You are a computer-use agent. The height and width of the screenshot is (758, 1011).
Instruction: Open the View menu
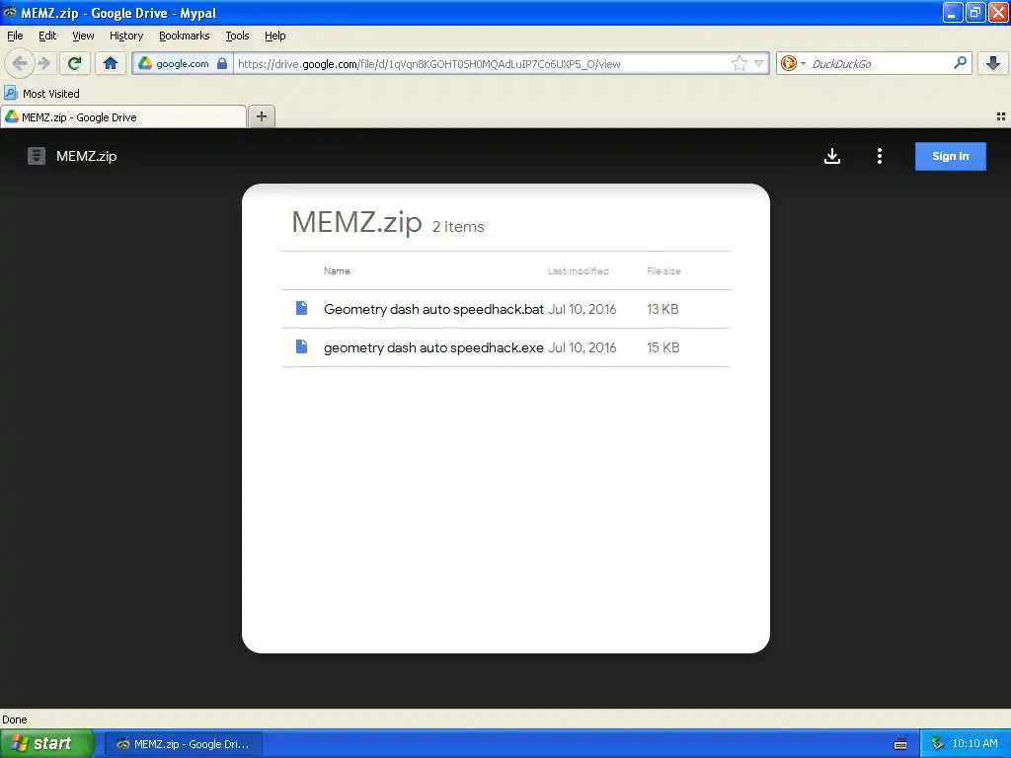click(x=83, y=36)
